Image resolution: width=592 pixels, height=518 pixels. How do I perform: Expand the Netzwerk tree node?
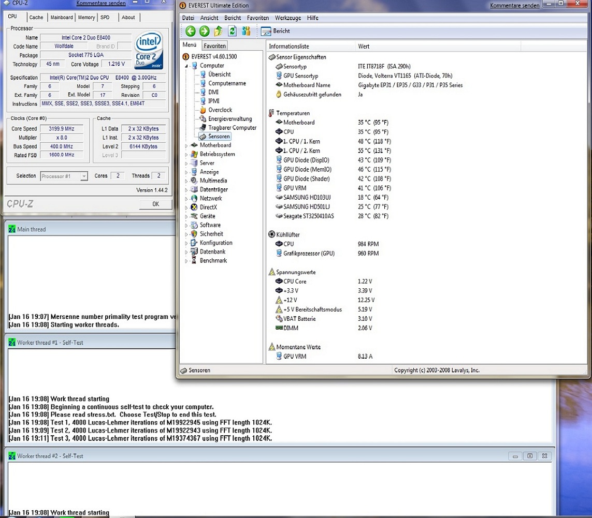pos(186,198)
